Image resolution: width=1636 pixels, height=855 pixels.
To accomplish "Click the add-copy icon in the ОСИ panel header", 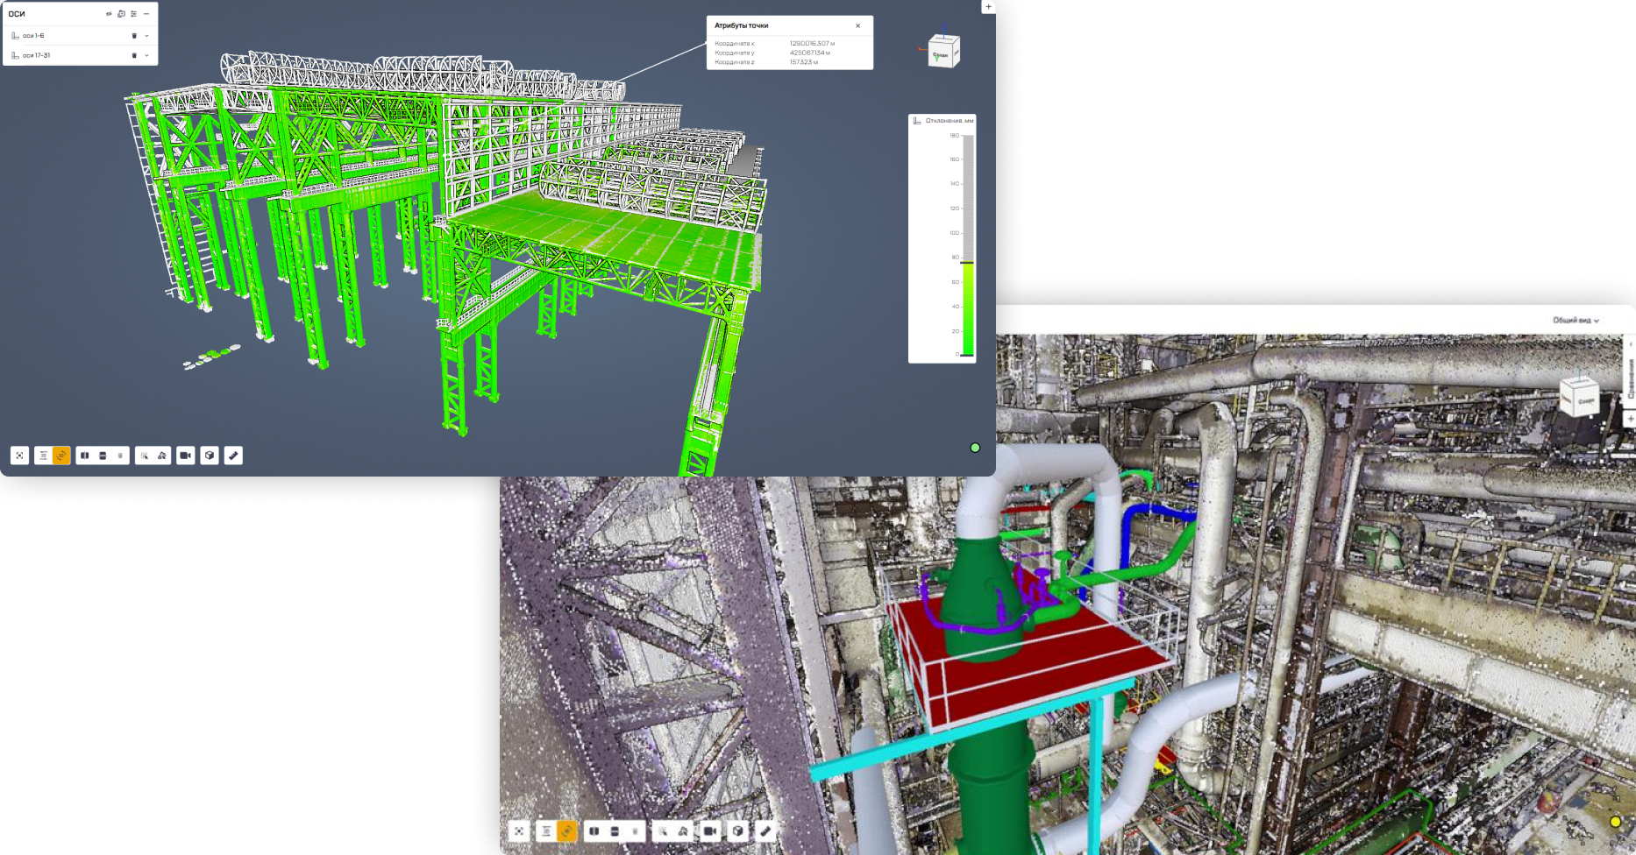I will click(121, 14).
